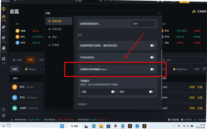Click the Ethereum icon in the coin table
This screenshot has height=129, width=207.
point(15,98)
